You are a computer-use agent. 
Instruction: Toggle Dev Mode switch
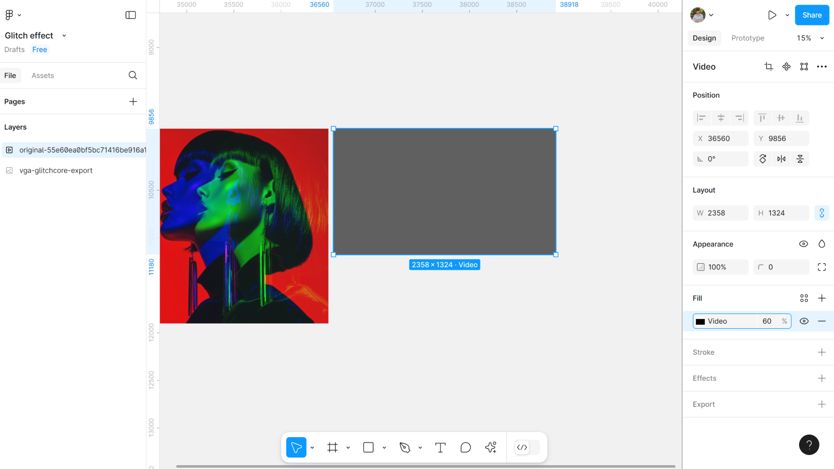click(527, 448)
